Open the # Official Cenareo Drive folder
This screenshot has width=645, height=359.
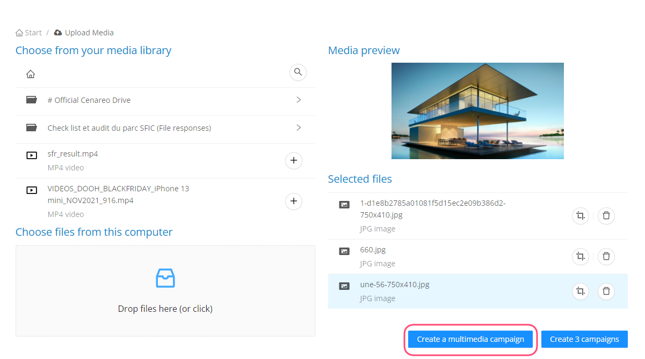pyautogui.click(x=89, y=100)
